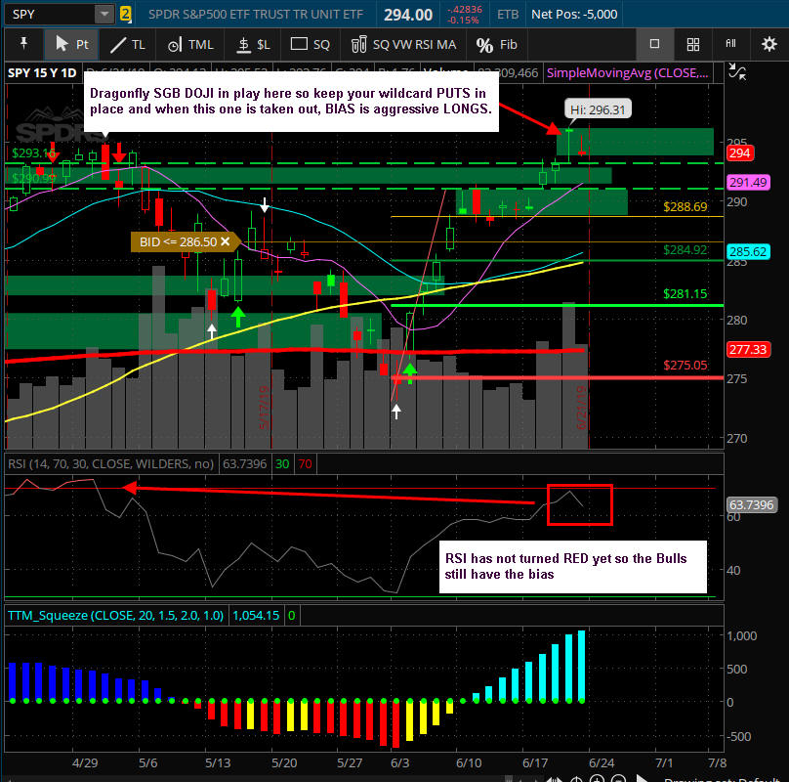Choose the TL trendline drawing tool
The width and height of the screenshot is (789, 782).
[x=127, y=45]
